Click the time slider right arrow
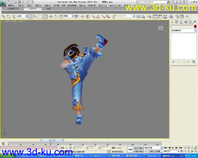 (x=63, y=140)
